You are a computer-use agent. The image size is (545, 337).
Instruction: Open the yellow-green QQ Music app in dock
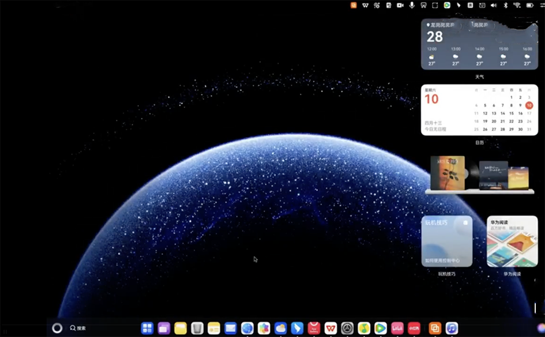click(364, 328)
